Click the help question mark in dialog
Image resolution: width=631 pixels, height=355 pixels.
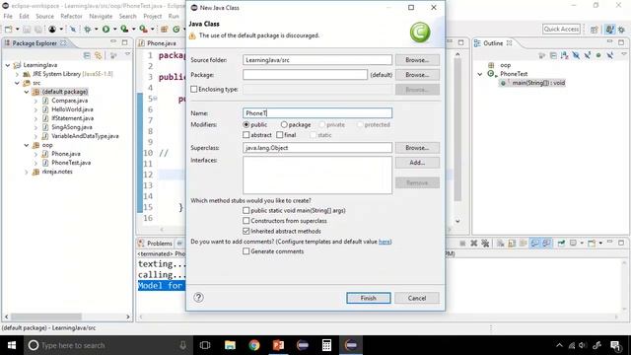tap(198, 298)
